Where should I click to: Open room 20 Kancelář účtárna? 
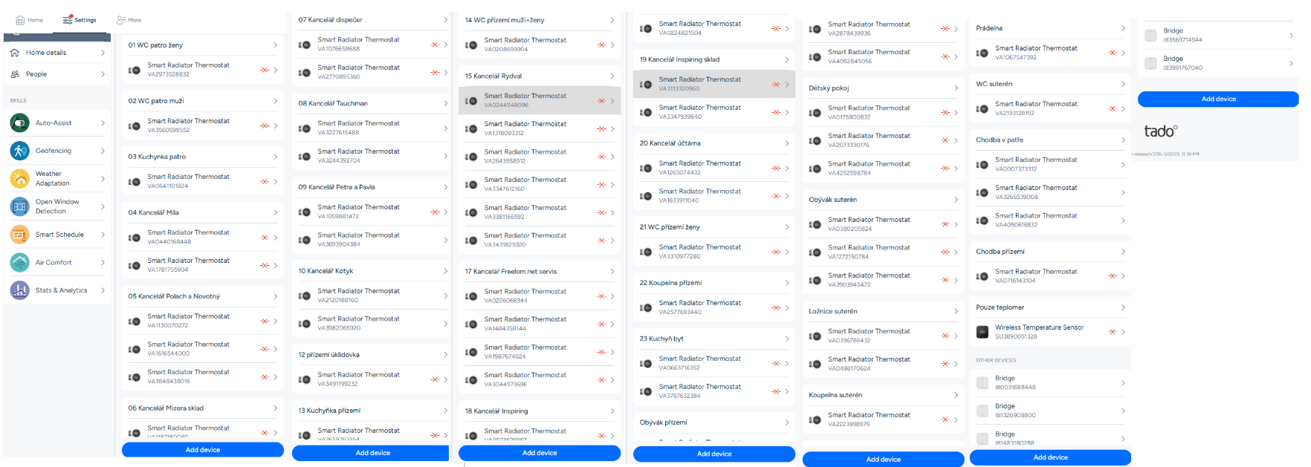tap(714, 143)
